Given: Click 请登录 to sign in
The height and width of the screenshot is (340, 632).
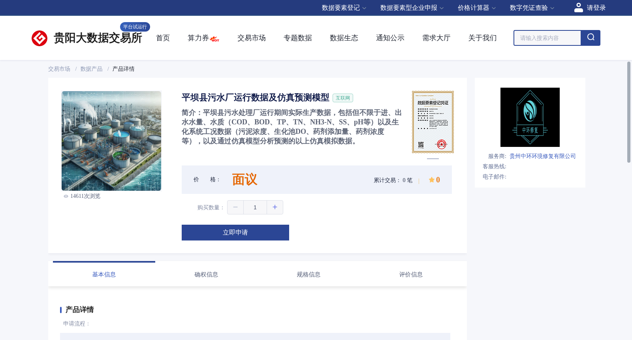Looking at the screenshot, I should coord(596,8).
